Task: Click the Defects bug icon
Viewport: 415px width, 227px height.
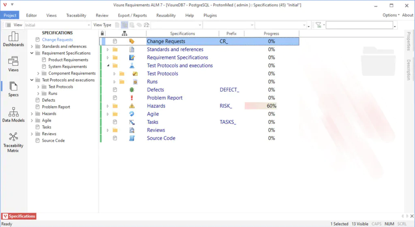Action: point(132,90)
